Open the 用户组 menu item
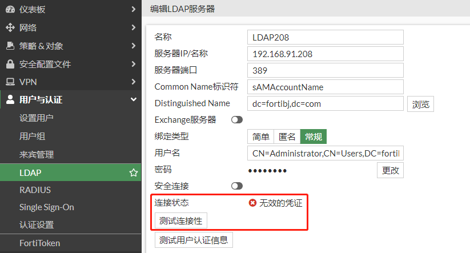The image size is (470, 253). tap(33, 136)
